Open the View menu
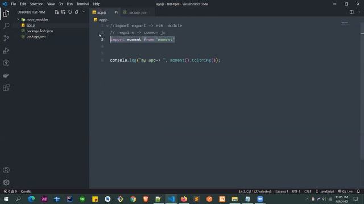The image size is (364, 204). tap(51, 4)
